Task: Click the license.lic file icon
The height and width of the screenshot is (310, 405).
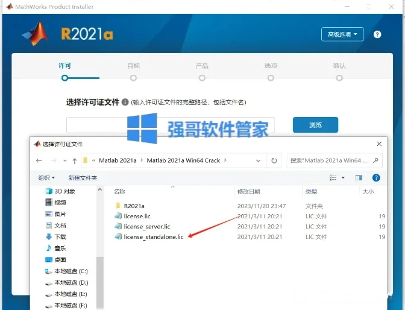Action: (x=118, y=216)
